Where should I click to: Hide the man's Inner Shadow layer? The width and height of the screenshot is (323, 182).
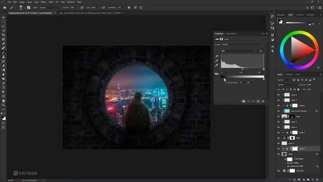click(279, 111)
